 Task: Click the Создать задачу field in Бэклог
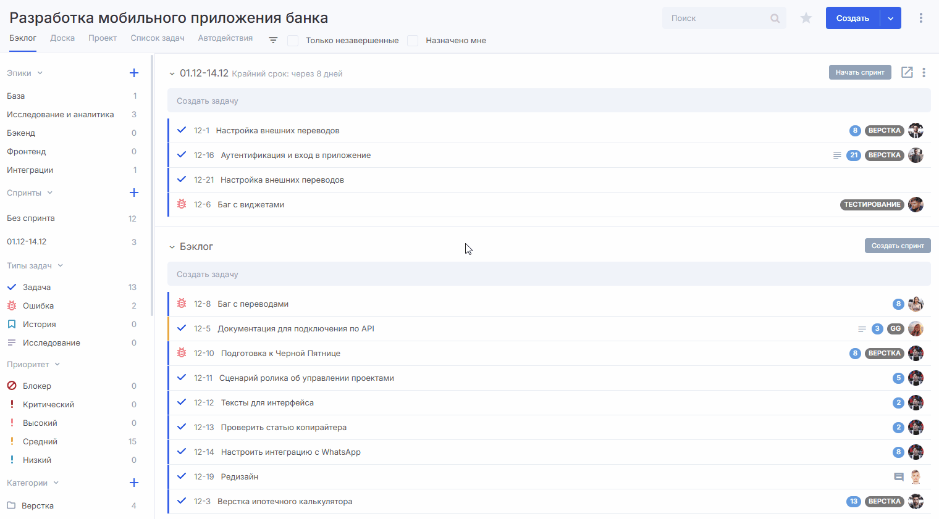pyautogui.click(x=549, y=275)
